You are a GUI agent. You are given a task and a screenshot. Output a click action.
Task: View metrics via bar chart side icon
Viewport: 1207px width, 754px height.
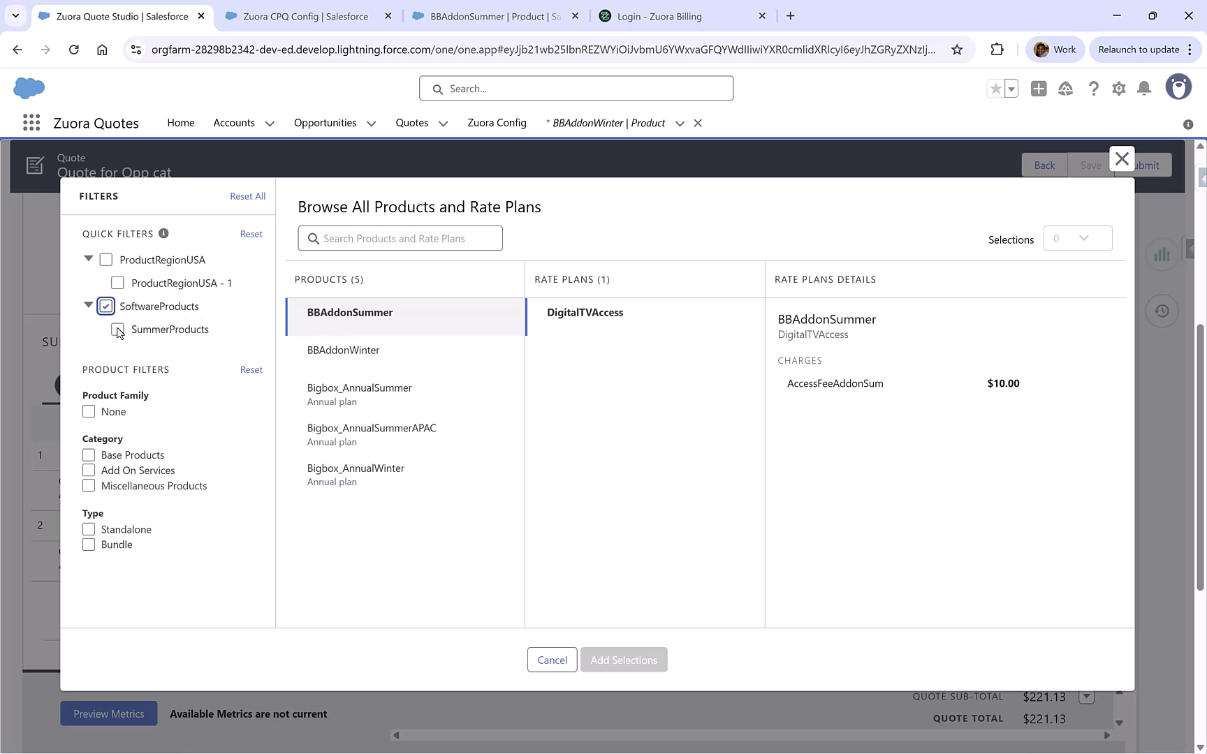click(1162, 254)
